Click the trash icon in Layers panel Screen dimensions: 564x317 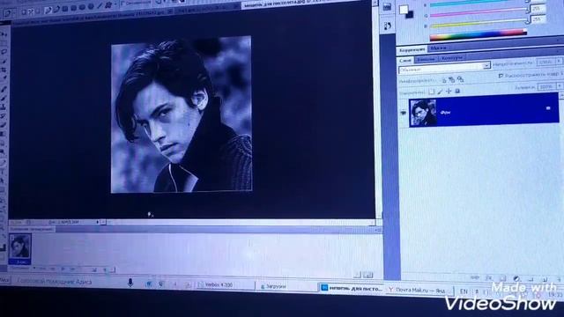point(560,279)
